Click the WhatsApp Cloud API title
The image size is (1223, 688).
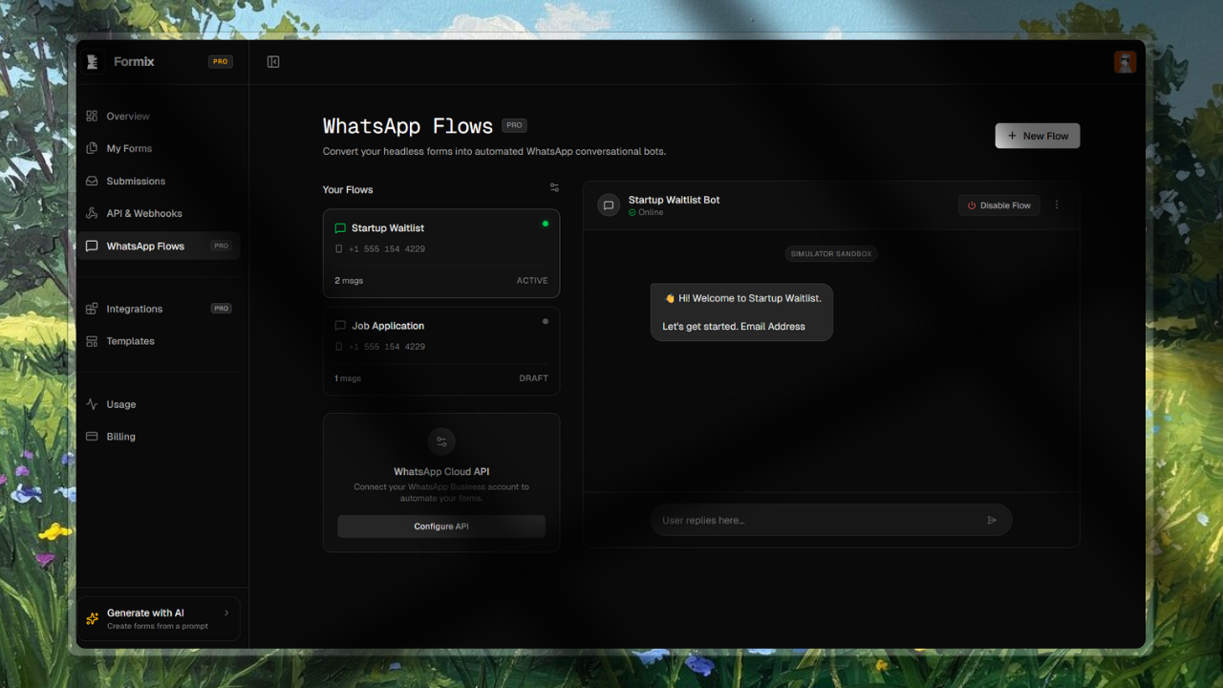(x=441, y=472)
